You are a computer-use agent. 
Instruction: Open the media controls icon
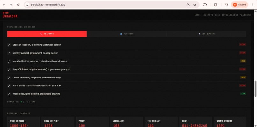(226, 5)
